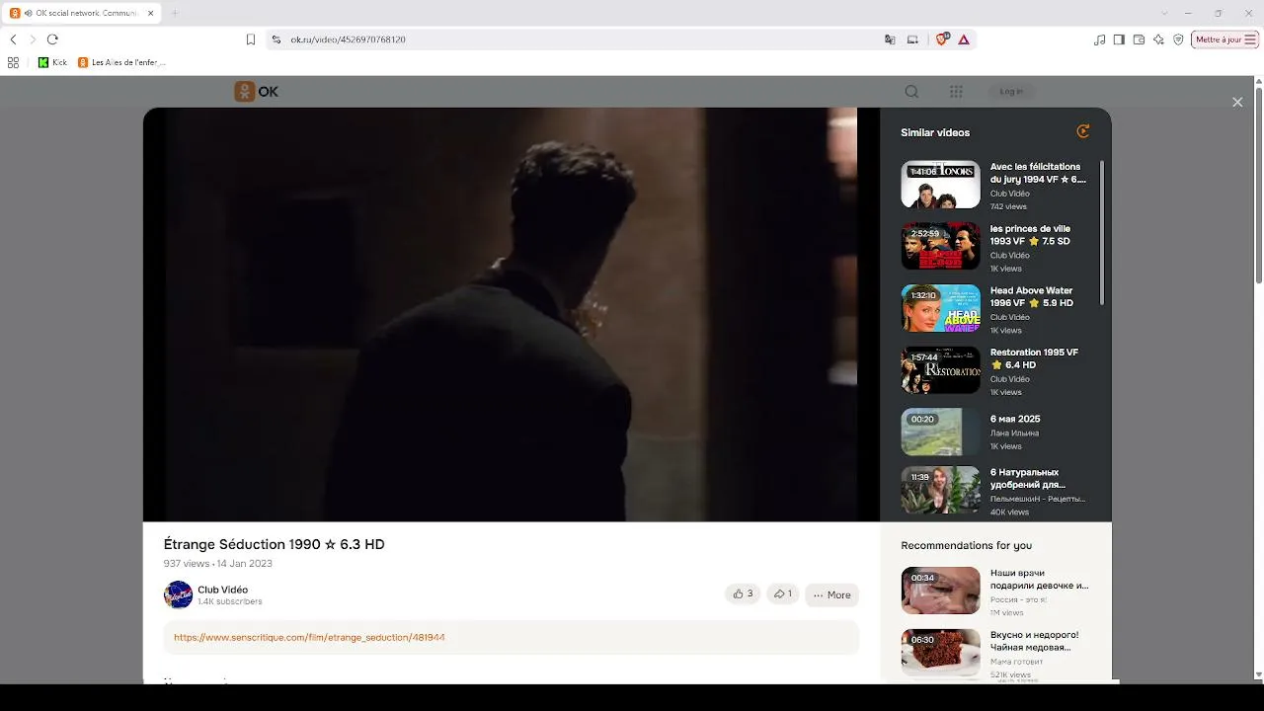Click the title 'Restoration 1995 VF'
The image size is (1264, 711).
pyautogui.click(x=1034, y=358)
